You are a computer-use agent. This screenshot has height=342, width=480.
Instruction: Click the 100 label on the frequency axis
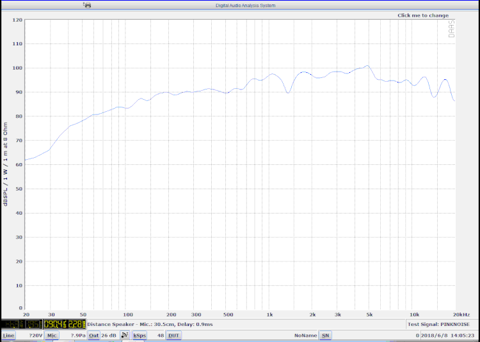point(128,315)
